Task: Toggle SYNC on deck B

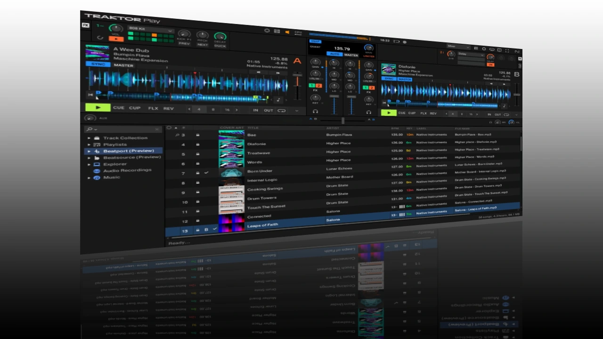Action: click(x=390, y=79)
